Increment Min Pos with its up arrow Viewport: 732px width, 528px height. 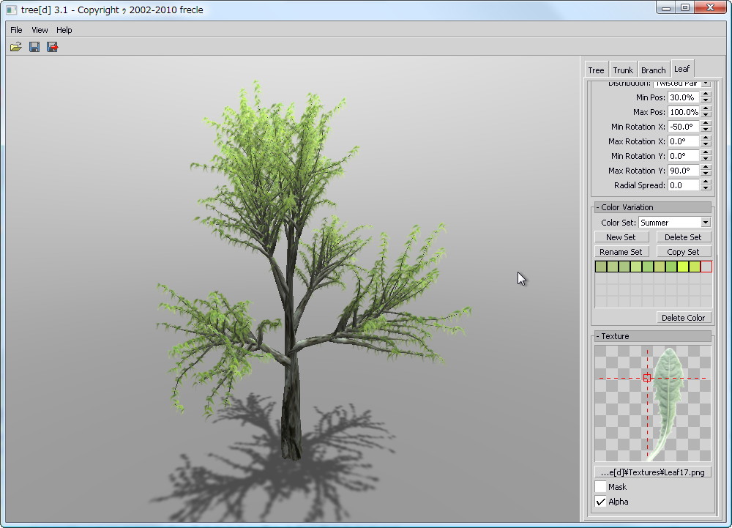pos(705,94)
